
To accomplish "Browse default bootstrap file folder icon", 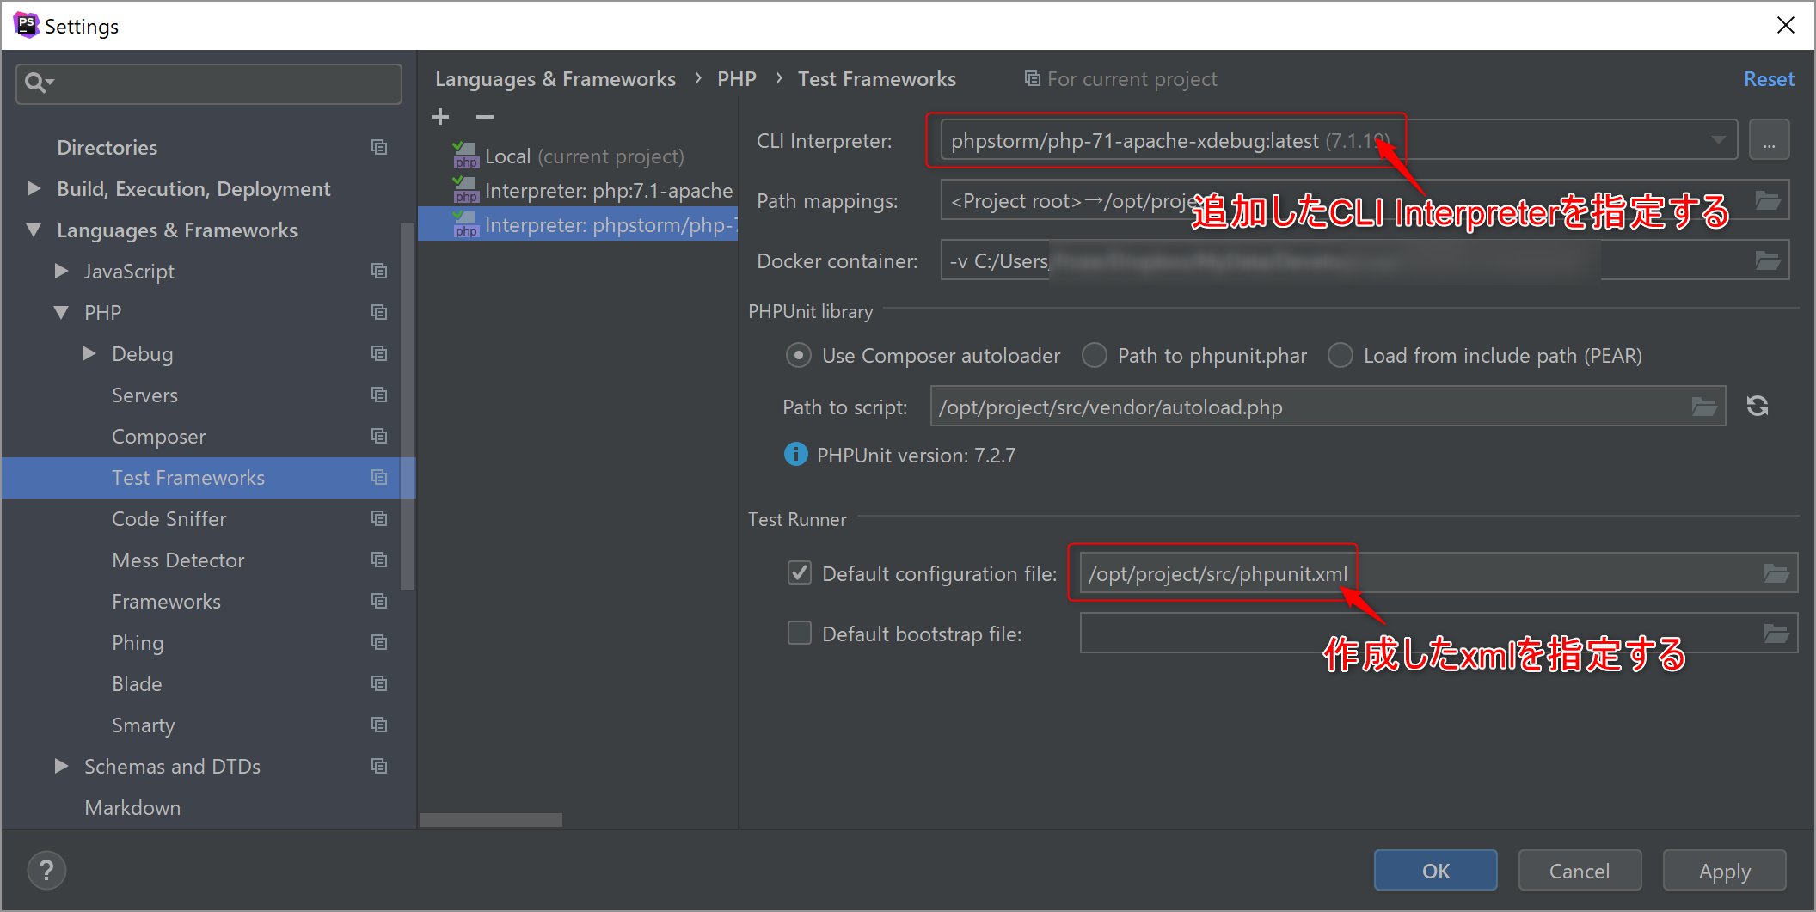I will click(1776, 634).
